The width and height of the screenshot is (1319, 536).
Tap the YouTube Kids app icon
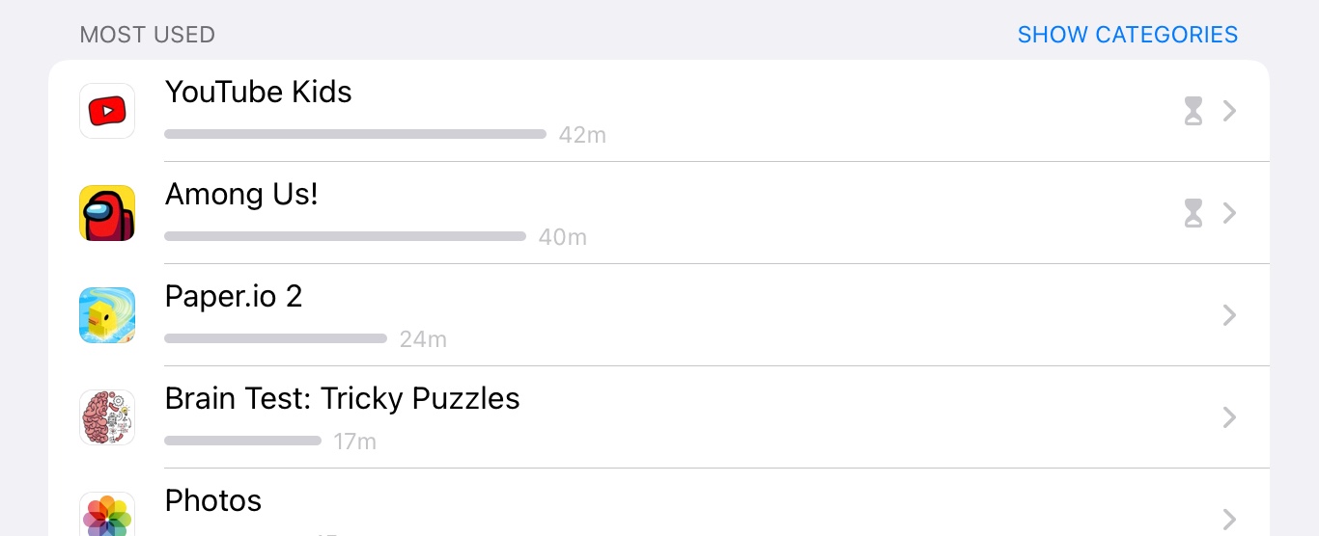click(x=107, y=111)
